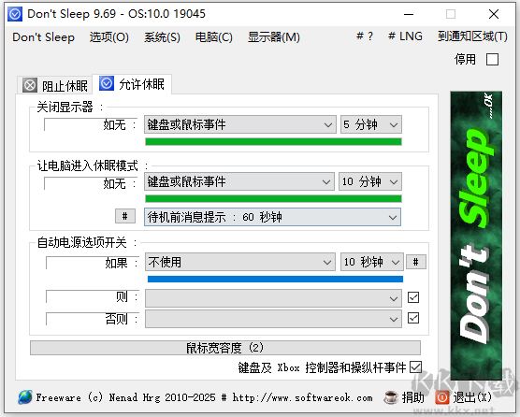Click the gray icon on 阻止休眠 tab
Image resolution: width=520 pixels, height=417 pixels.
pos(30,85)
